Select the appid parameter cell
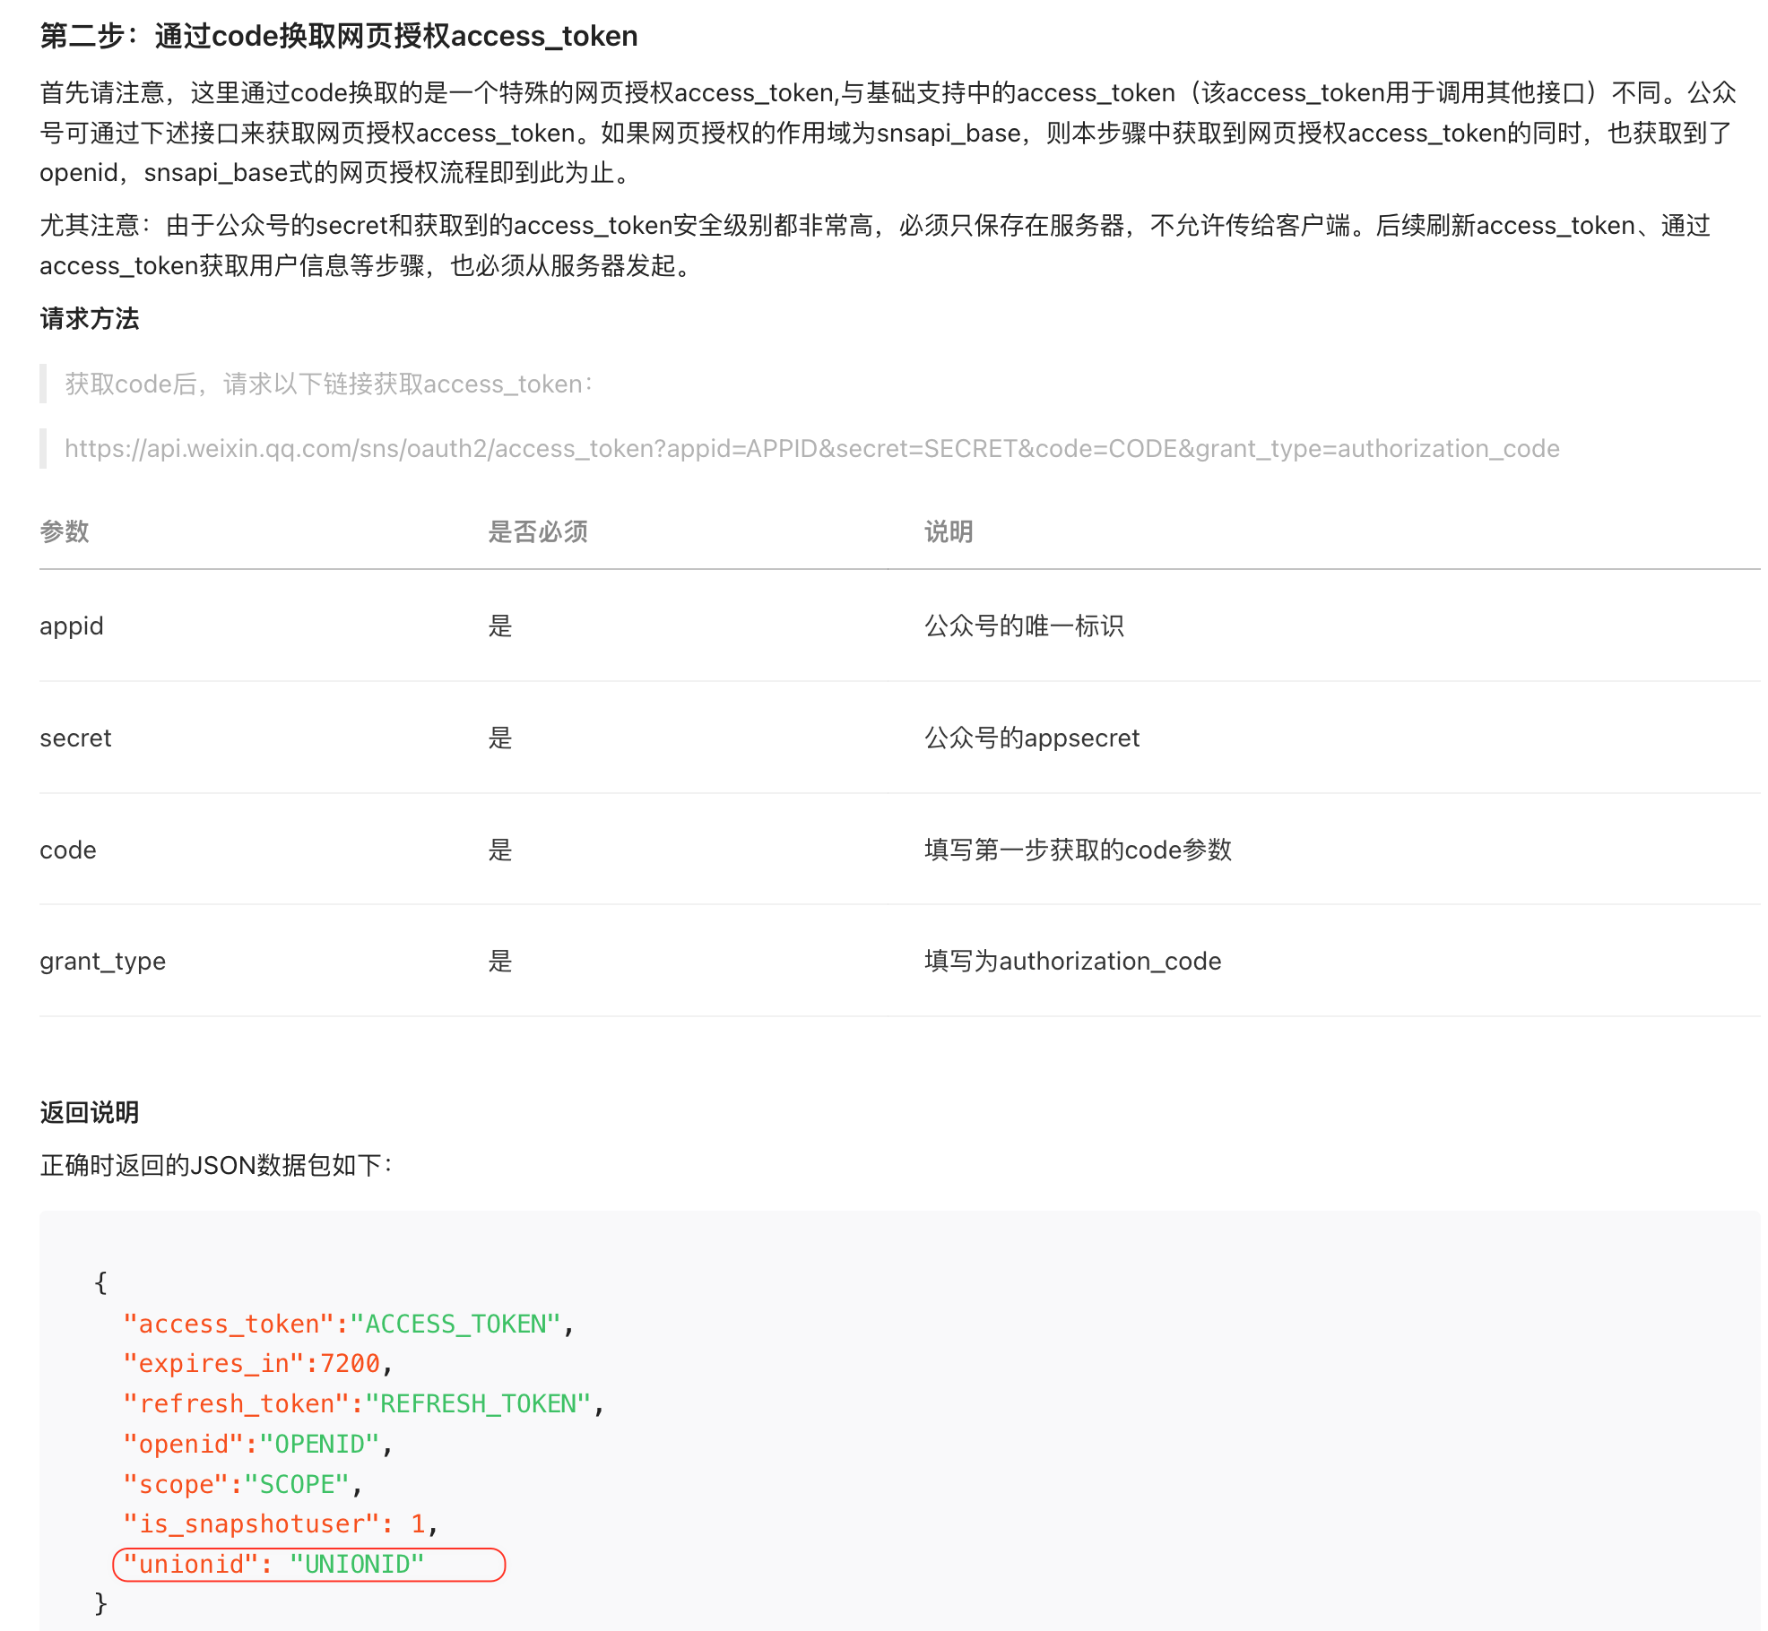The height and width of the screenshot is (1631, 1768). click(72, 626)
